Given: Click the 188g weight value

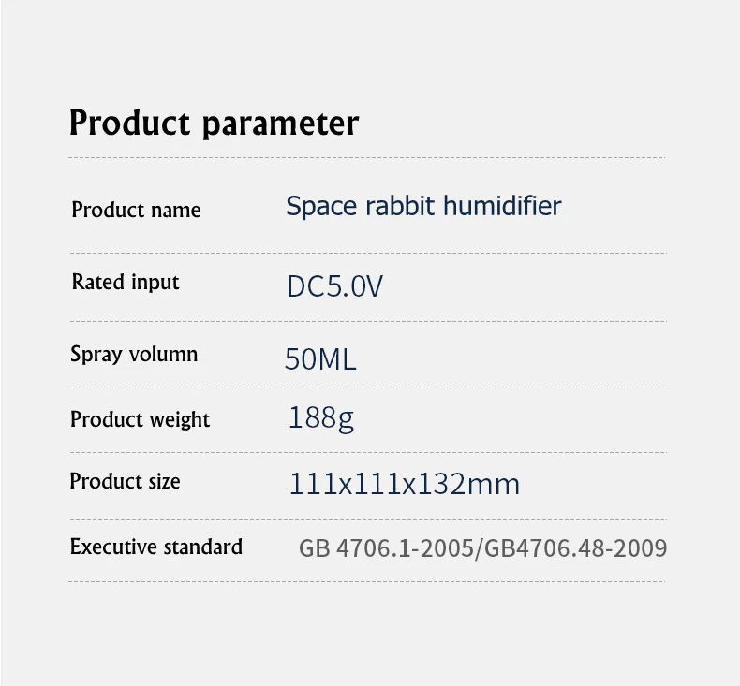Looking at the screenshot, I should coord(321,418).
